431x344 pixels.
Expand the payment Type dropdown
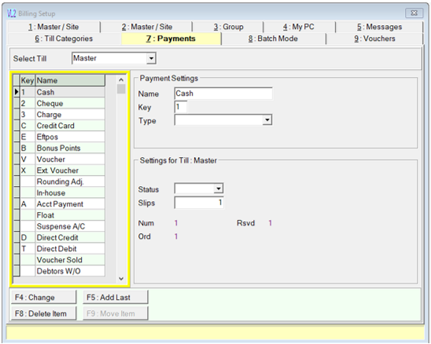point(267,120)
